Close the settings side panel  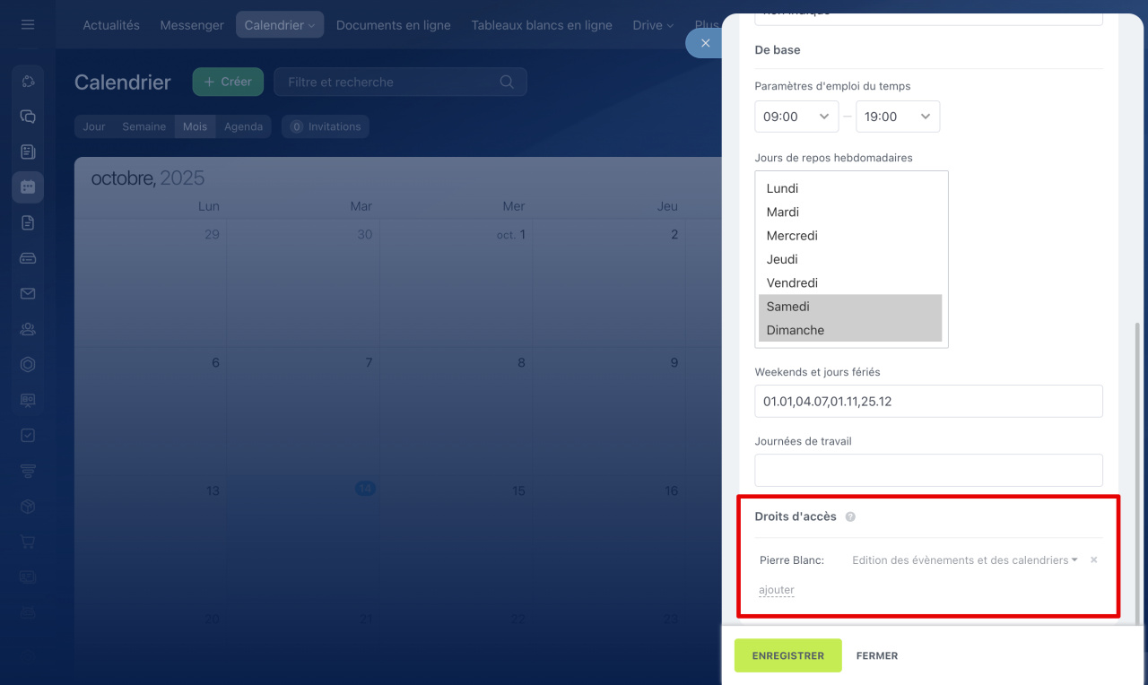tap(705, 43)
